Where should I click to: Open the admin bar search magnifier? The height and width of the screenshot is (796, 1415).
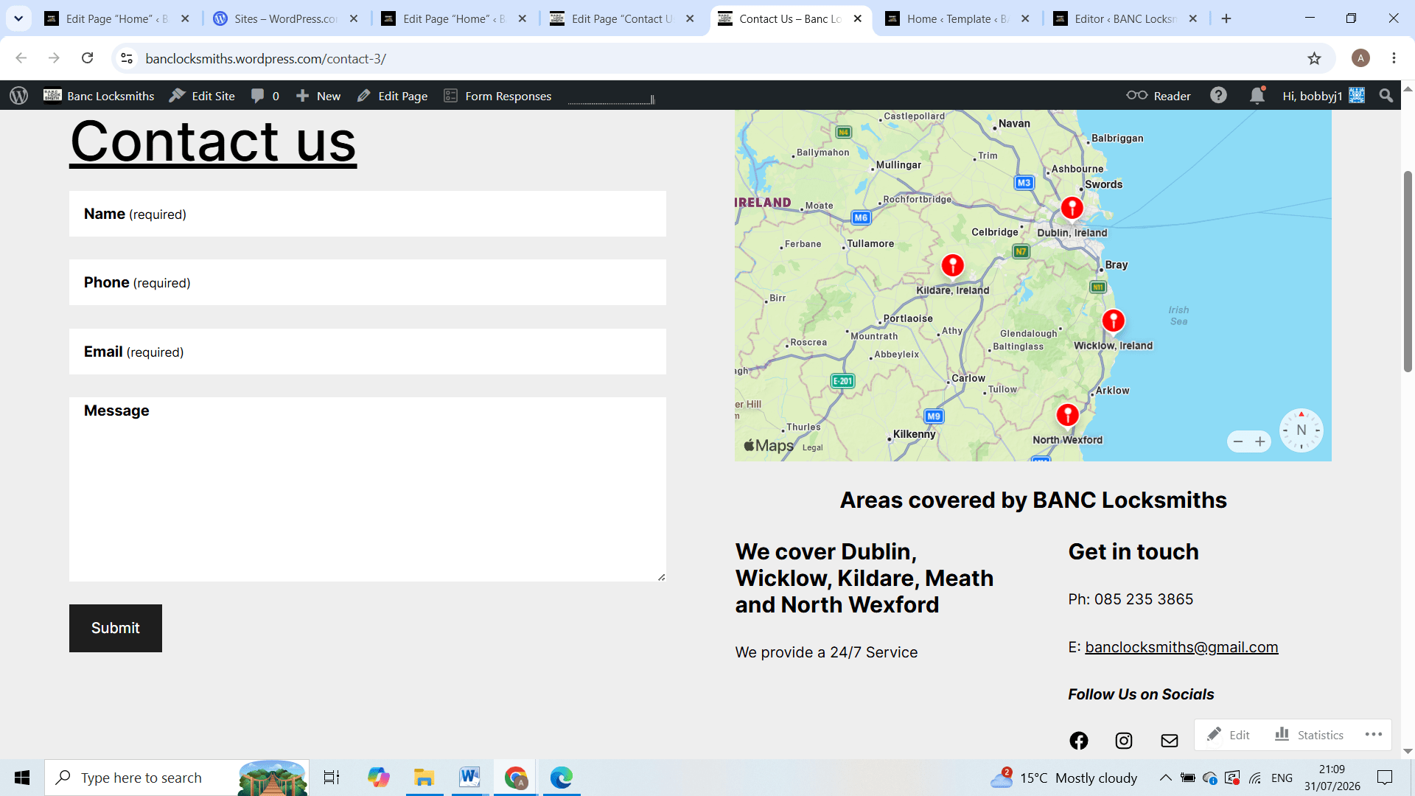[1386, 96]
